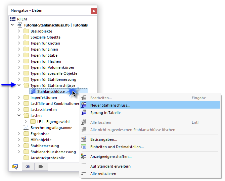Click the greyed Alle löschen entry

(x=150, y=122)
